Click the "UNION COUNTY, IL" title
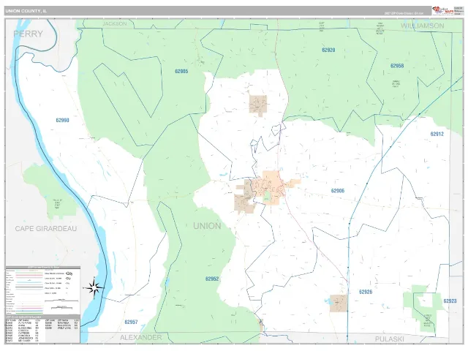468x351 pixels. (26, 11)
